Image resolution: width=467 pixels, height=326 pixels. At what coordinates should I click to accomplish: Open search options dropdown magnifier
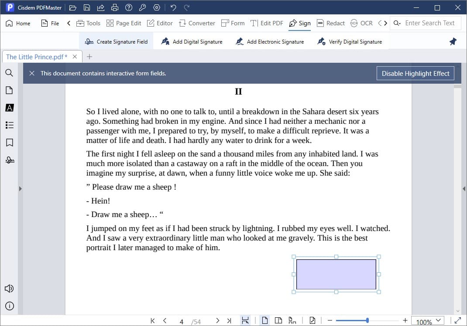coord(397,23)
